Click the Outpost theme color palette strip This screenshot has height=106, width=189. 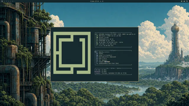pyautogui.click(x=107, y=62)
